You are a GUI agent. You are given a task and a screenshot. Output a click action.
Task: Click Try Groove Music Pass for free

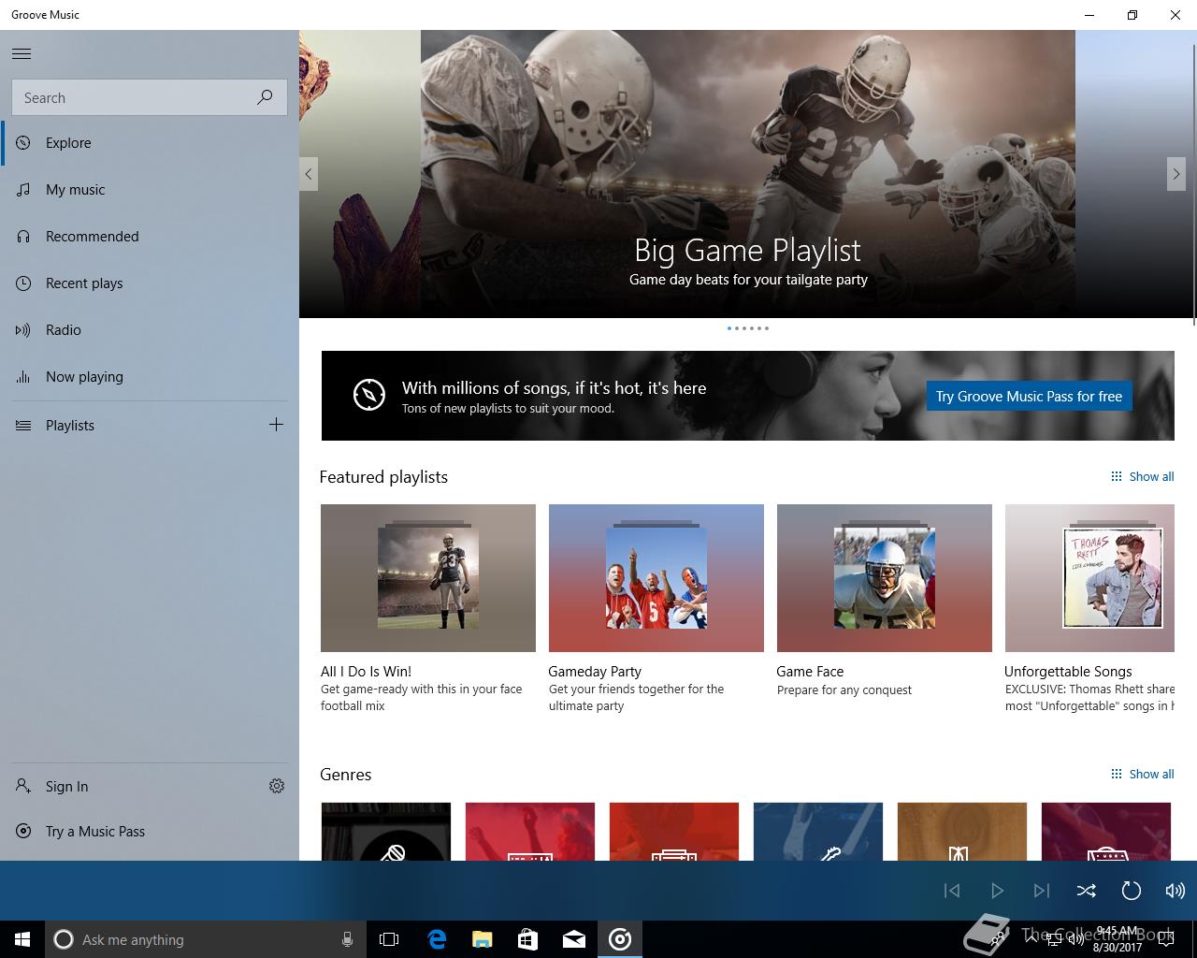click(x=1029, y=396)
